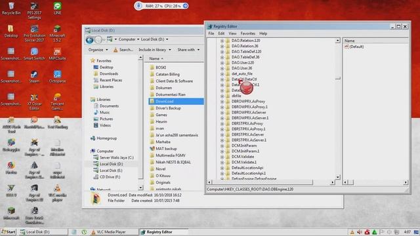
Task: Click registry tree scroll down arrow
Action: [337, 177]
